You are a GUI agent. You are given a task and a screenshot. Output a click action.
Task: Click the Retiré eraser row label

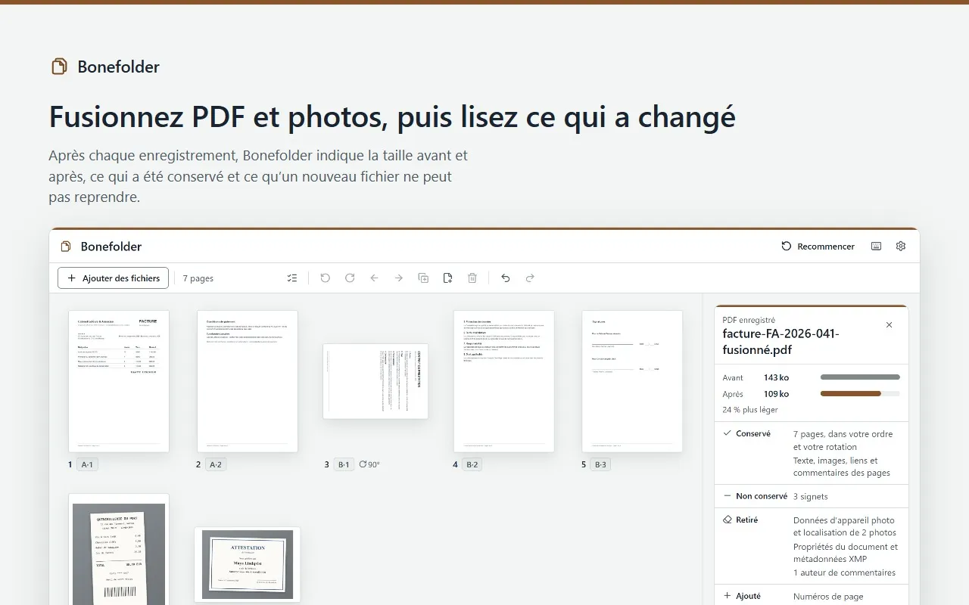click(740, 520)
